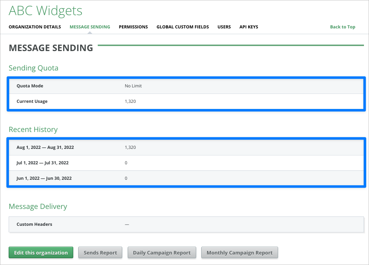Click the Back to Top link
This screenshot has width=369, height=265.
tap(342, 27)
